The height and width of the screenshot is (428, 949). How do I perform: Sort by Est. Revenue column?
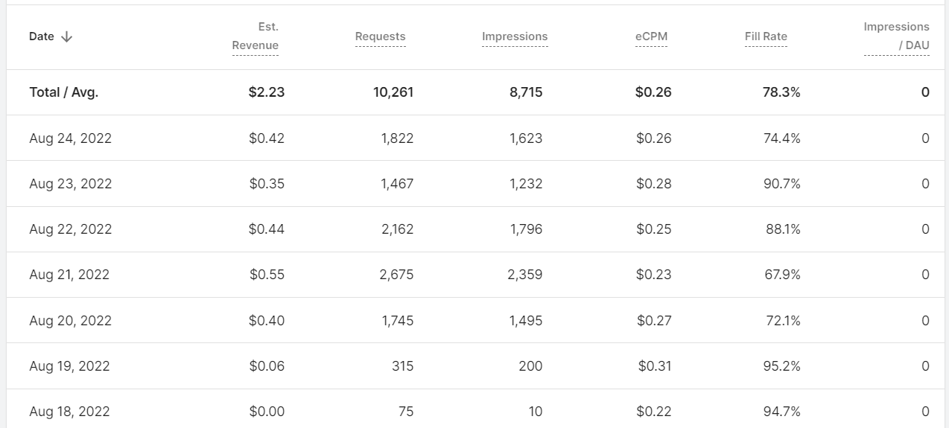tap(256, 36)
